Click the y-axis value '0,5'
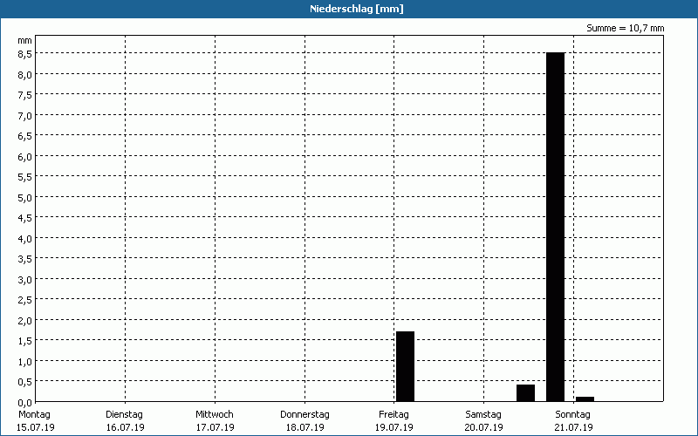Screen dimensions: 698x436 click(25, 382)
